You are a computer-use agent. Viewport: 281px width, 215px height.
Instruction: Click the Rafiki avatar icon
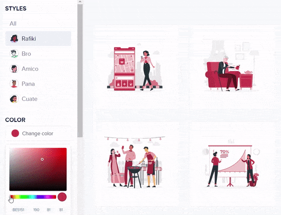pyautogui.click(x=14, y=39)
